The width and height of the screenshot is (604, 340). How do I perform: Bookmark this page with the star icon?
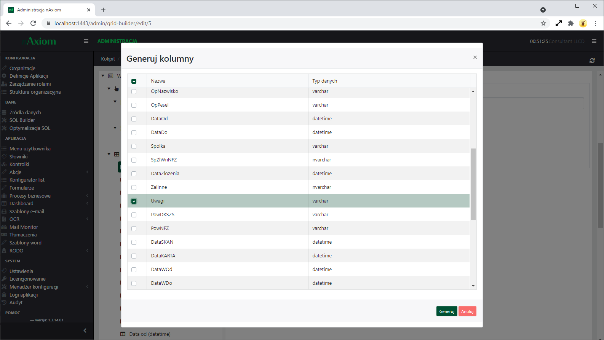543,23
